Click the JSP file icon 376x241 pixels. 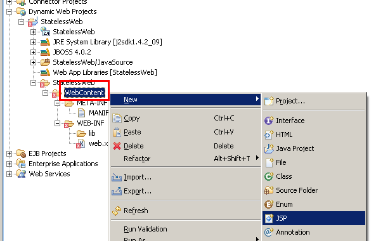pos(269,218)
